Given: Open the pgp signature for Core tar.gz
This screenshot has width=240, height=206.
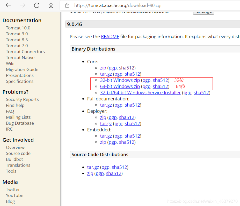Looking at the screenshot, I should (x=119, y=74).
